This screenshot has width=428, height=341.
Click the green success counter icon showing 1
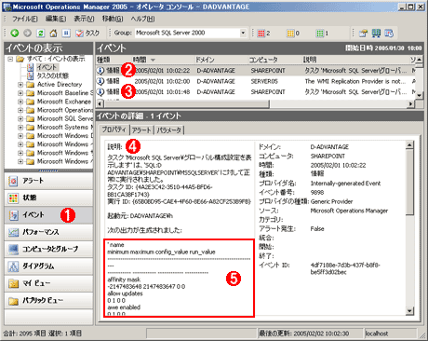coord(320,33)
